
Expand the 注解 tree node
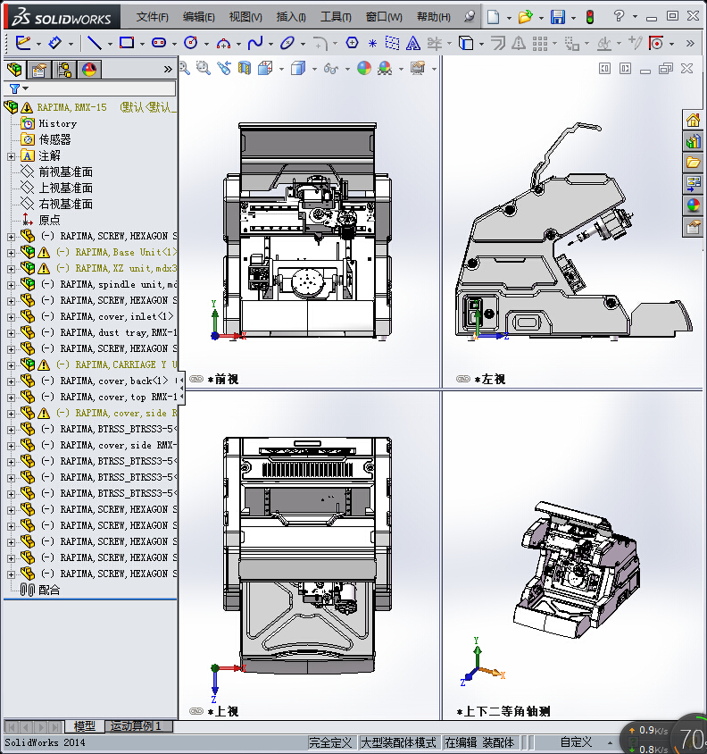pos(11,156)
